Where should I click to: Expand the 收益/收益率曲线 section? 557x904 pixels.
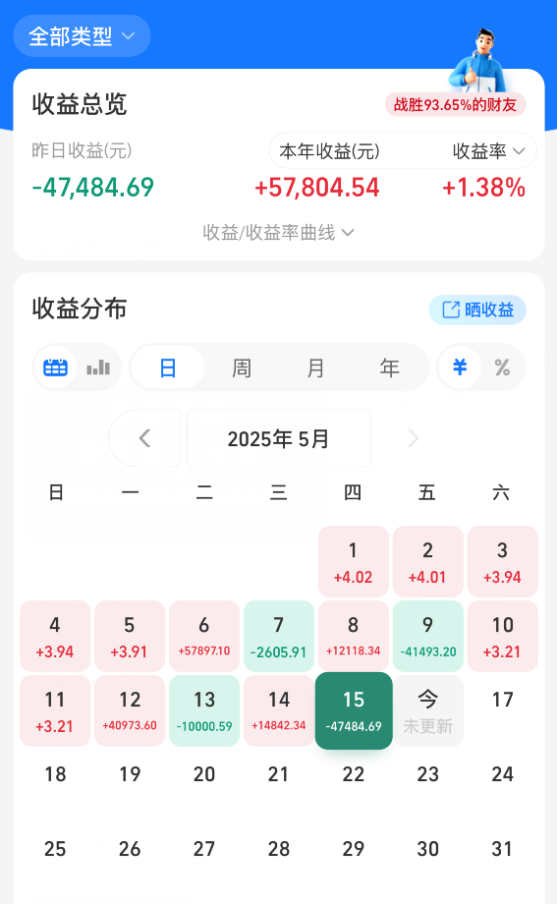point(279,232)
